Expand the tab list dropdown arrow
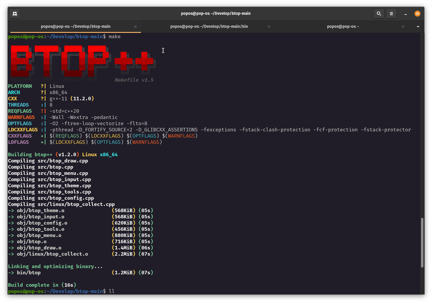The image size is (432, 303). click(418, 27)
